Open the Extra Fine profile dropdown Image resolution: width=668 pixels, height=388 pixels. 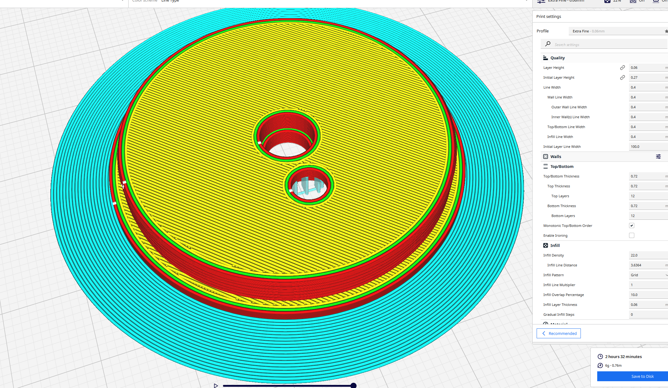pos(618,31)
